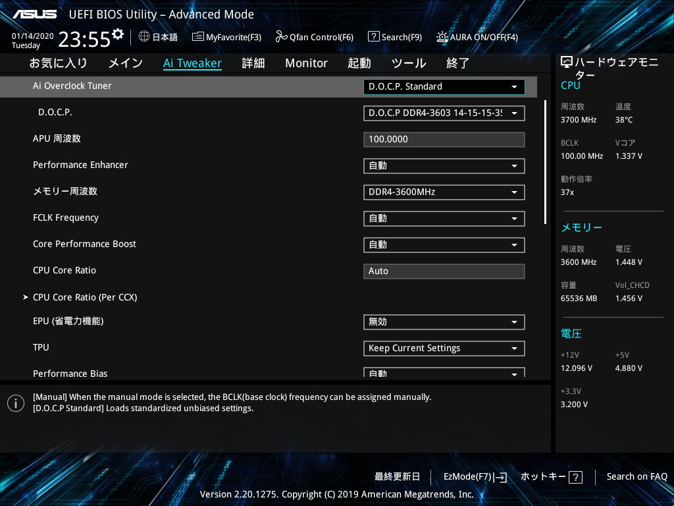Click the info circle icon
This screenshot has width=674, height=506.
pyautogui.click(x=16, y=403)
